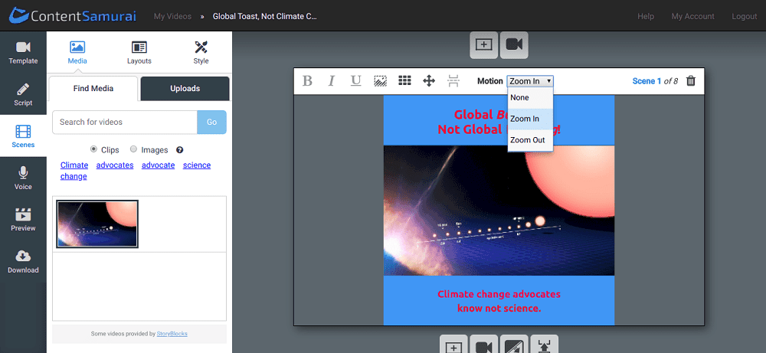766x353 pixels.
Task: Click the help question mark icon
Action: [180, 150]
